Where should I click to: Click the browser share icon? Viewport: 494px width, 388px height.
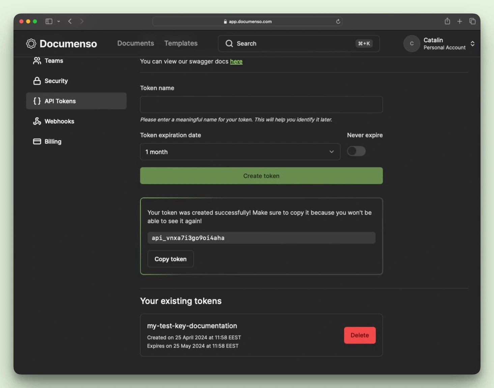[447, 21]
